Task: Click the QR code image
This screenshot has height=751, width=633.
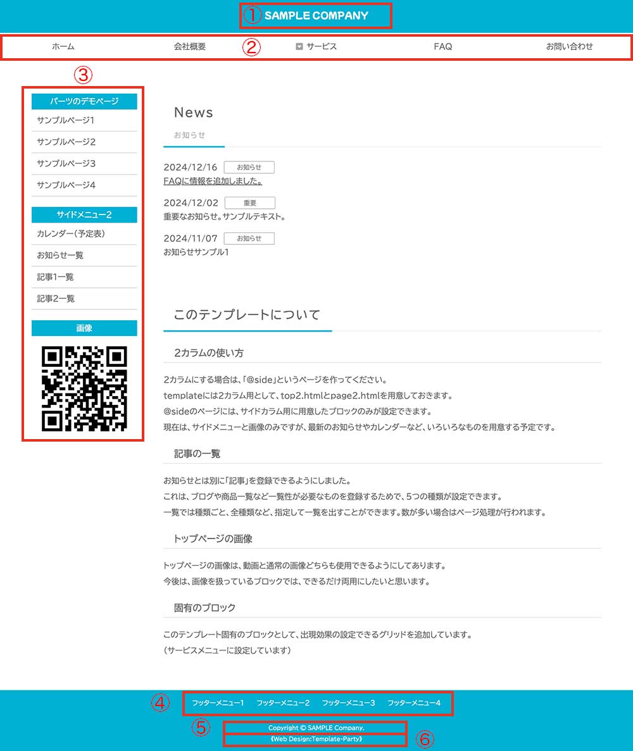Action: click(x=84, y=388)
